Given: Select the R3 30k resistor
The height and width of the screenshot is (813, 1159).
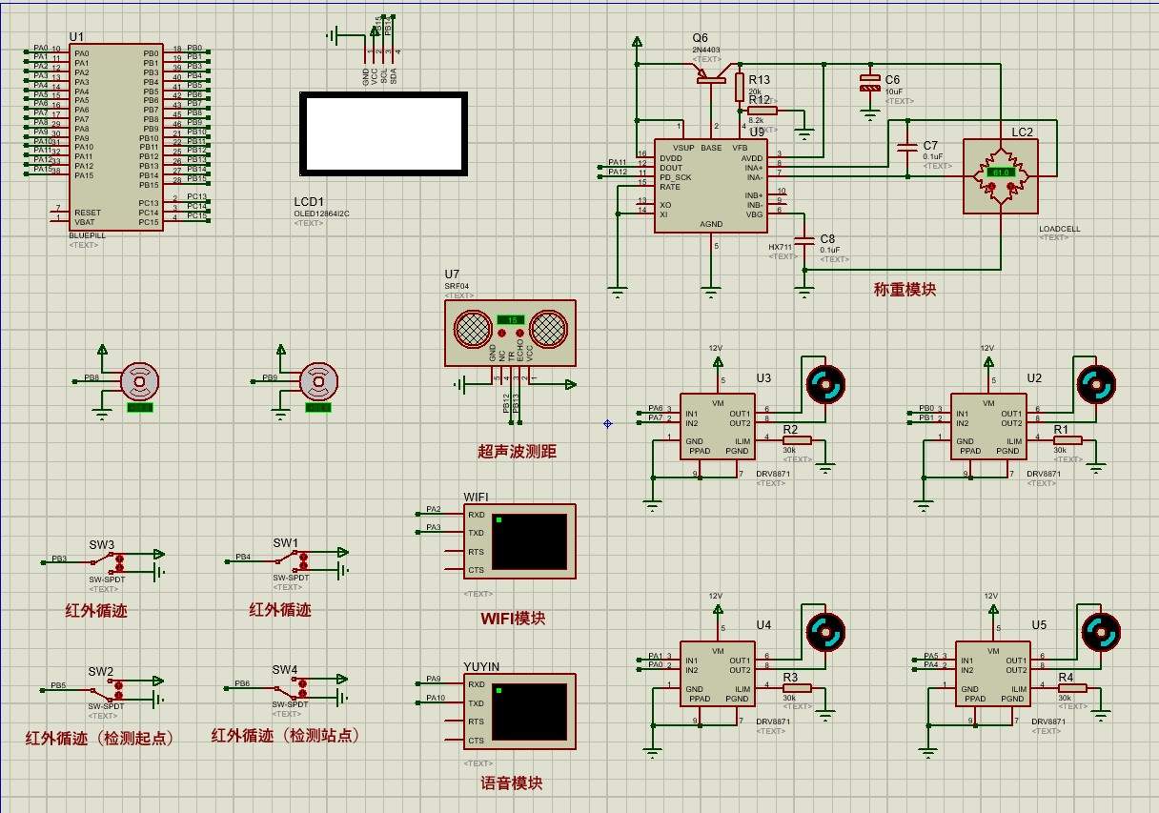Looking at the screenshot, I should pyautogui.click(x=797, y=688).
